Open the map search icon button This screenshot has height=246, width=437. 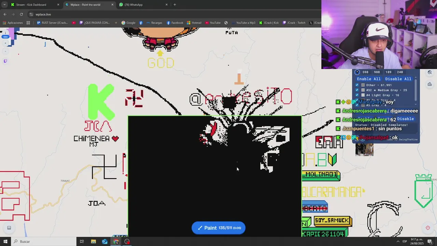[429, 72]
